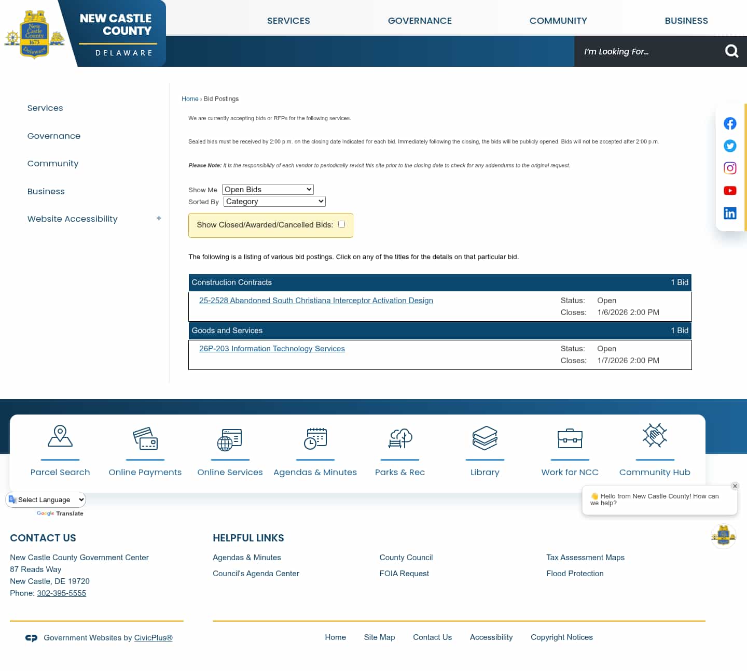This screenshot has height=671, width=747.
Task: Enable Show Closed/Awarded/Cancelled Bids
Action: pyautogui.click(x=341, y=224)
